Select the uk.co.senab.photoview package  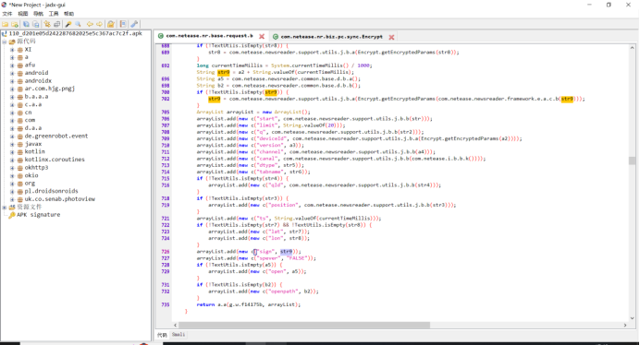[x=59, y=199]
